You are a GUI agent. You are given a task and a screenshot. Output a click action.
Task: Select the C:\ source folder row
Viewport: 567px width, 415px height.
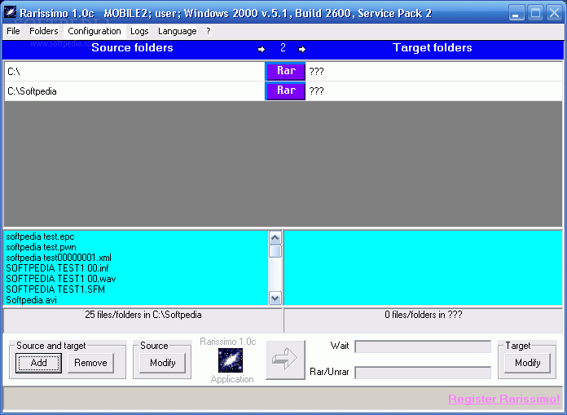click(134, 71)
